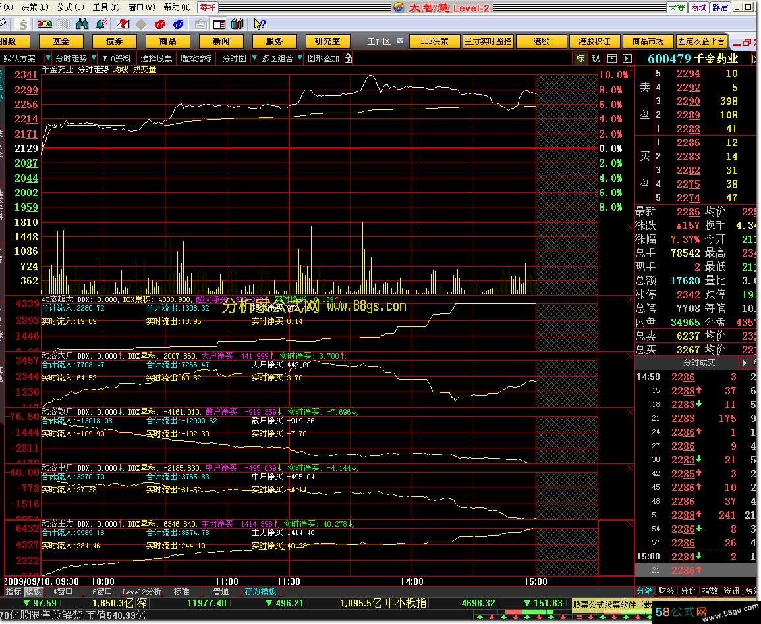This screenshot has width=761, height=624.
Task: Click the gray striped pattern toolbar icon
Action: pos(64,24)
